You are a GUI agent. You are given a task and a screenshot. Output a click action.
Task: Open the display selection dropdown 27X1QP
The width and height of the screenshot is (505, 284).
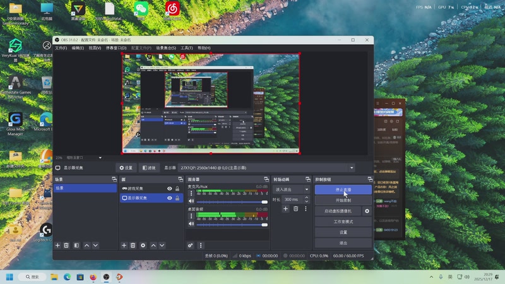click(x=266, y=168)
